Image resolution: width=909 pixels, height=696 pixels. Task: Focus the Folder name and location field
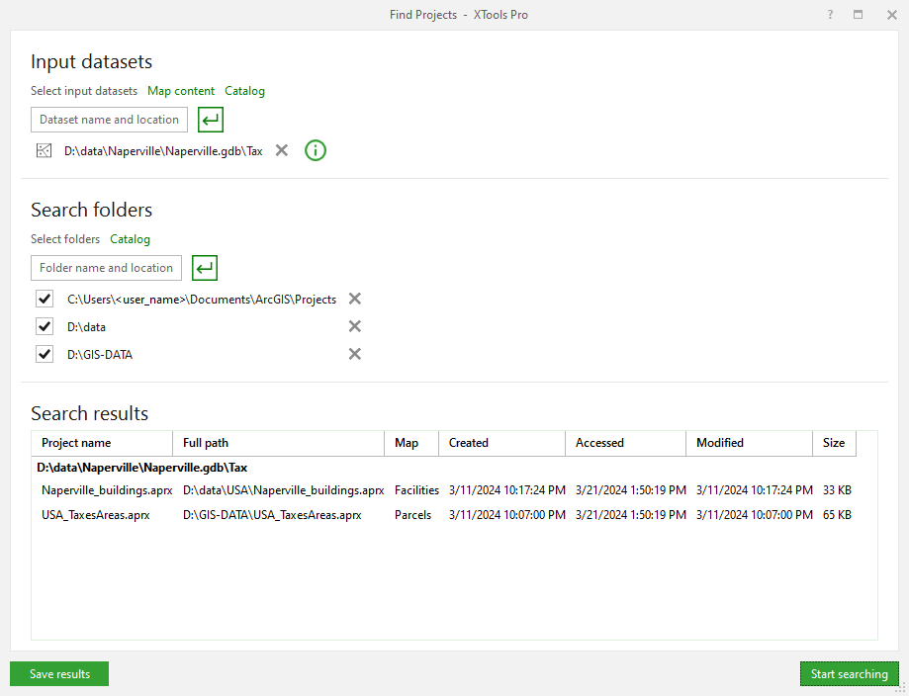click(x=106, y=268)
